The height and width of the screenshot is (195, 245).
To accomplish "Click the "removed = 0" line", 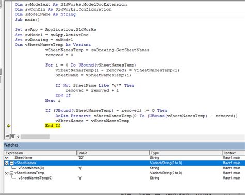I will (59, 55).
